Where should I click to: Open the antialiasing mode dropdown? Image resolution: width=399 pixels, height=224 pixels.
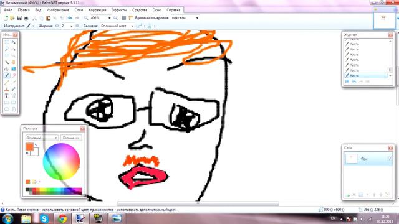point(145,26)
